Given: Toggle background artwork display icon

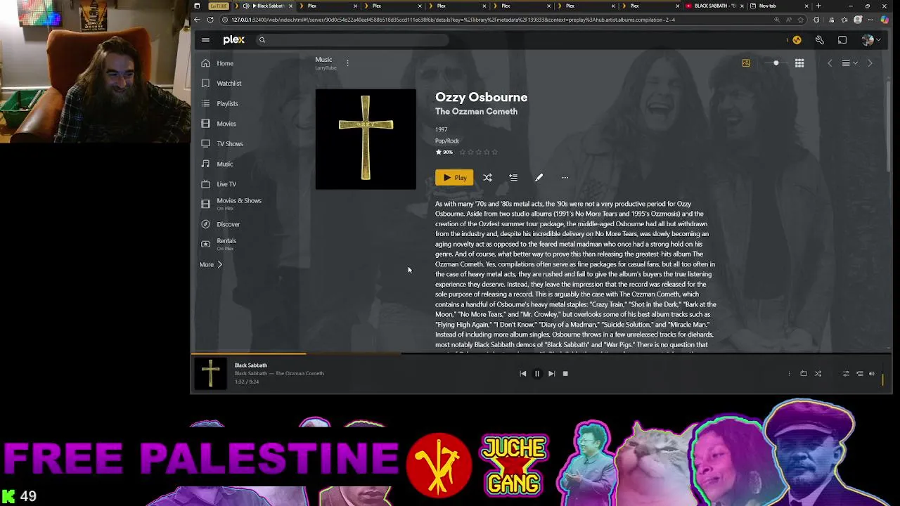Looking at the screenshot, I should coord(746,63).
